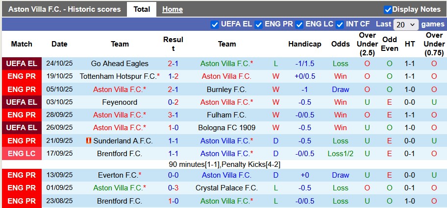Screen dimensions: 447x208
Task: Click the UEFA EL badge for 24/10/25 match
Action: [x=22, y=64]
